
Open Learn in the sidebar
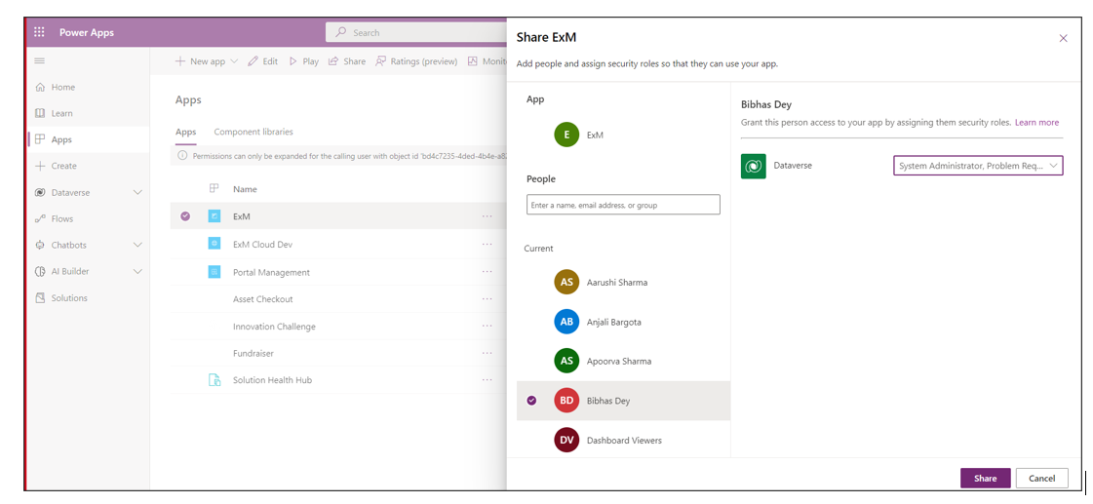pyautogui.click(x=61, y=113)
